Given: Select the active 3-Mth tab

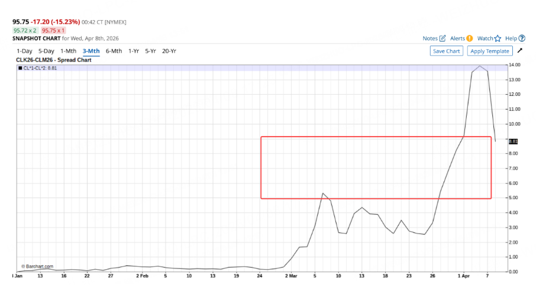Looking at the screenshot, I should [91, 51].
